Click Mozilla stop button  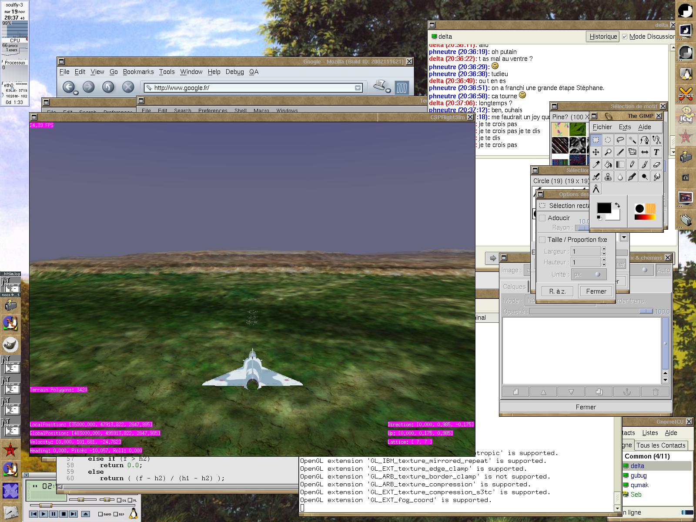point(128,87)
